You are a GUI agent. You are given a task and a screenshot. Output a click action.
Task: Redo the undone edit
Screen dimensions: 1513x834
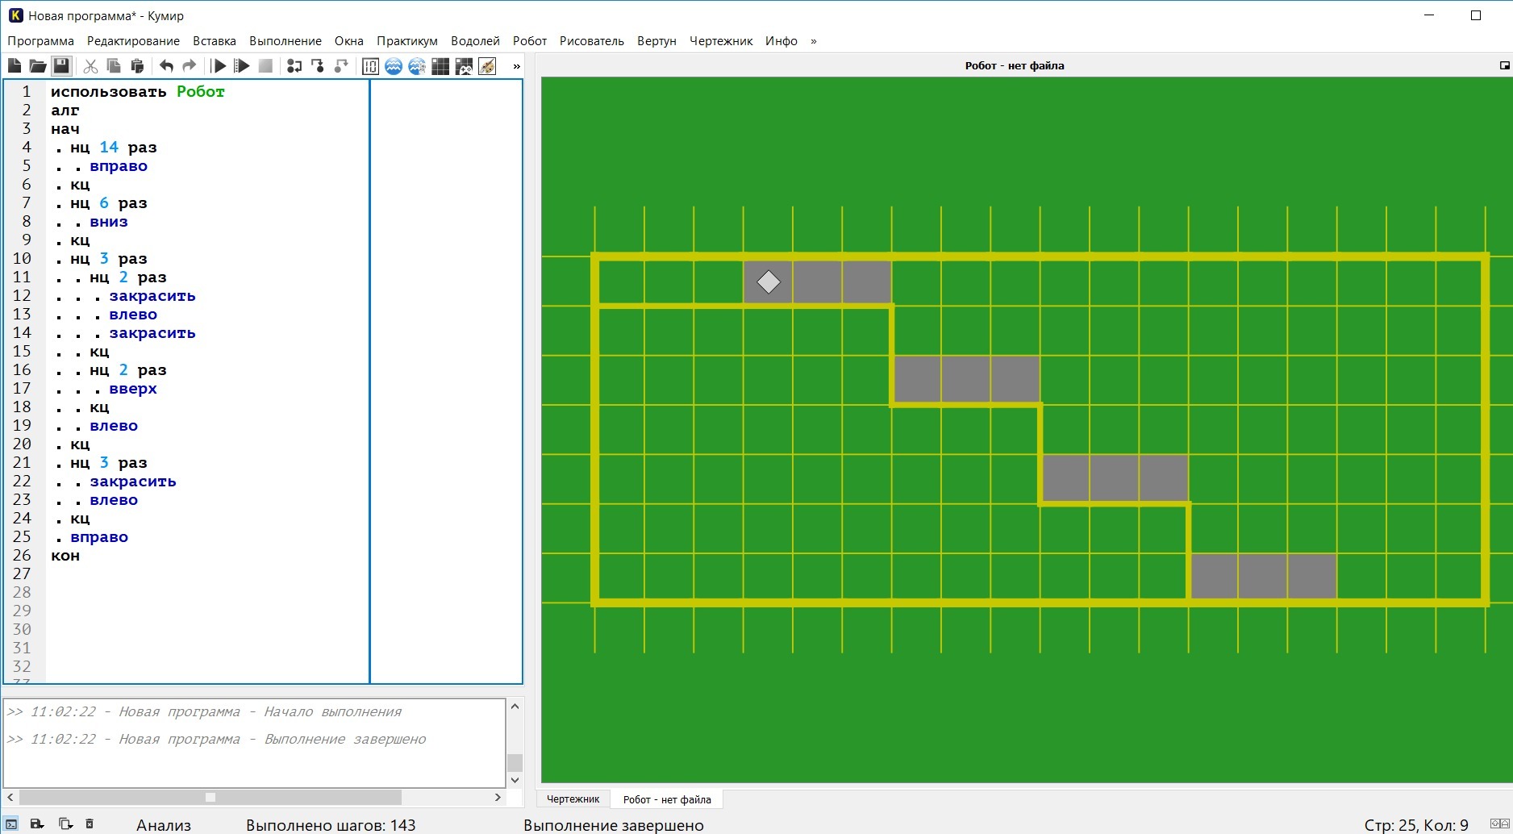(x=190, y=66)
